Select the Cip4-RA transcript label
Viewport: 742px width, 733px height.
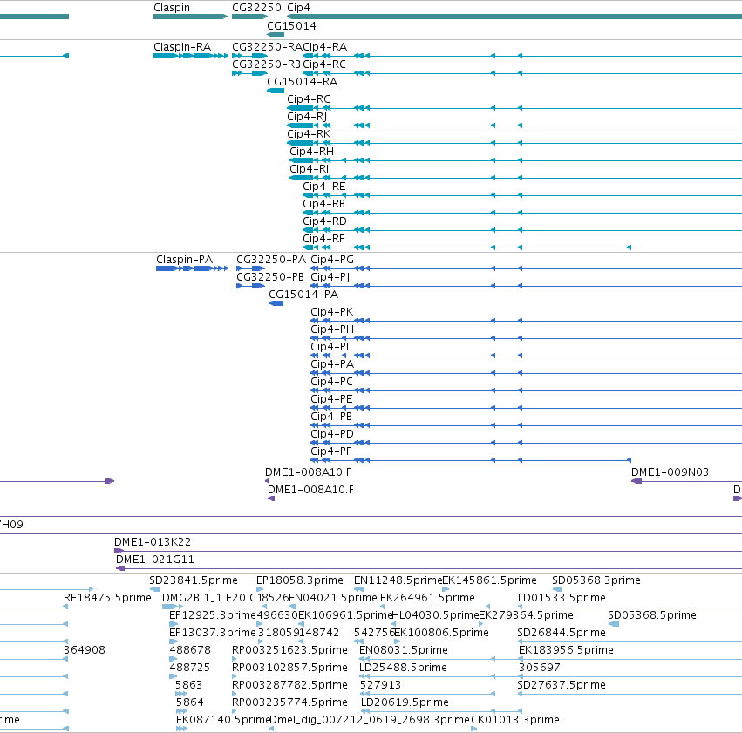point(325,47)
